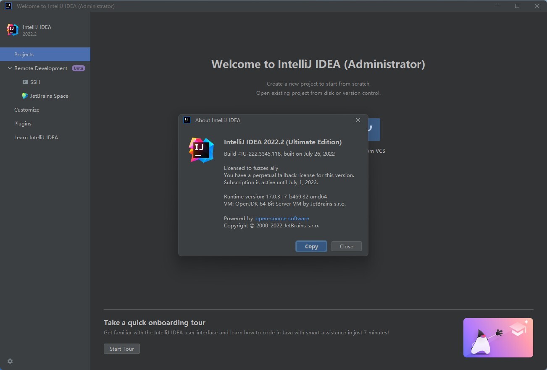The height and width of the screenshot is (370, 547).
Task: Click the JetBrains Space icon
Action: click(25, 96)
